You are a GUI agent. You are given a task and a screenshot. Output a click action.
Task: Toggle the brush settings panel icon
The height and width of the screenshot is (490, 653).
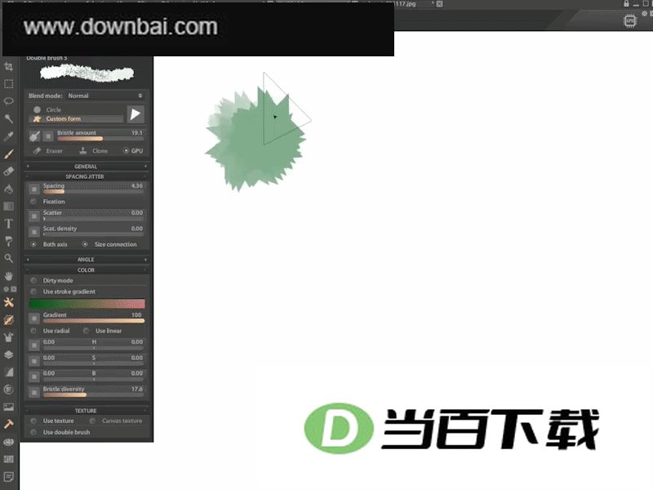(8, 320)
